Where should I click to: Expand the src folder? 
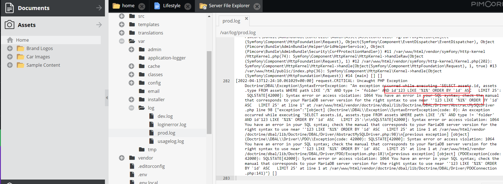click(x=122, y=16)
